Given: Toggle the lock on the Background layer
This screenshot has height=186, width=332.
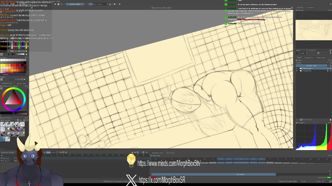Looking at the screenshot, I should [x=328, y=71].
